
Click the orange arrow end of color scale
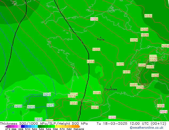coord(79,127)
